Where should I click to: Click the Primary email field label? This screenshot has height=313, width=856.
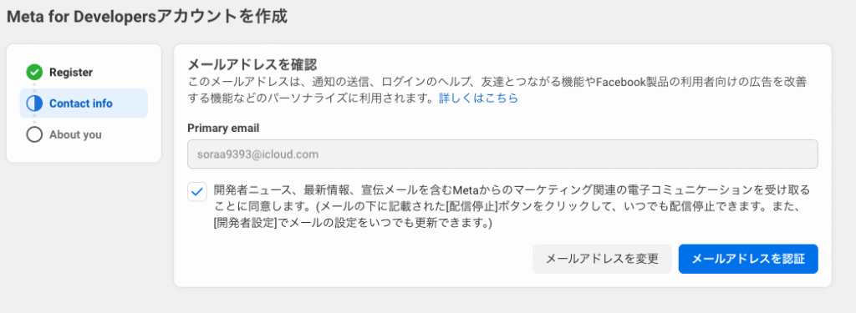223,129
